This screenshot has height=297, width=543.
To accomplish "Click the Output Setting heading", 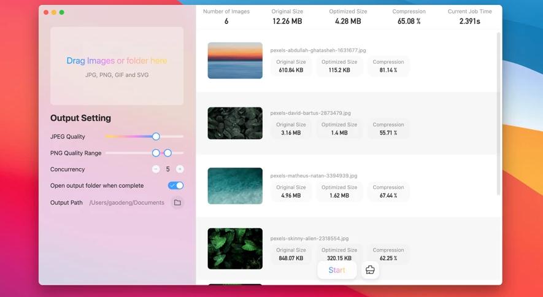I will coord(81,118).
